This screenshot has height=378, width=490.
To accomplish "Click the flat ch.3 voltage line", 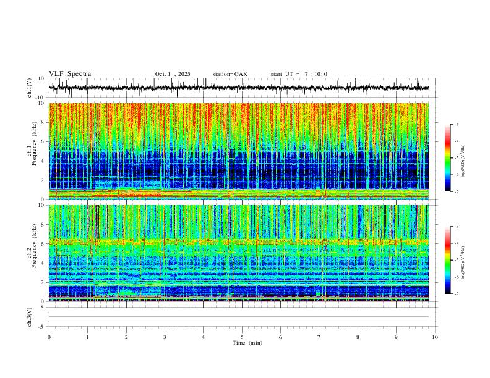I will click(238, 317).
